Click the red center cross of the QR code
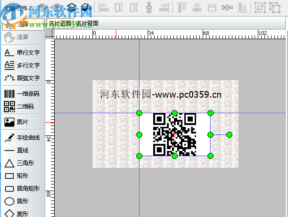Viewport: 288px width, 217px height. coord(175,134)
